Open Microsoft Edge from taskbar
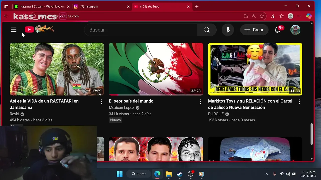The width and height of the screenshot is (321, 180). click(157, 174)
